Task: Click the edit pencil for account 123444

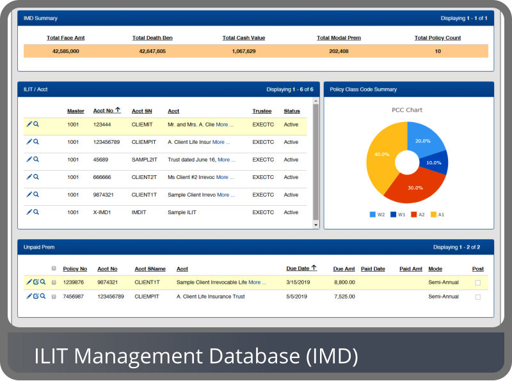Action: (x=29, y=124)
